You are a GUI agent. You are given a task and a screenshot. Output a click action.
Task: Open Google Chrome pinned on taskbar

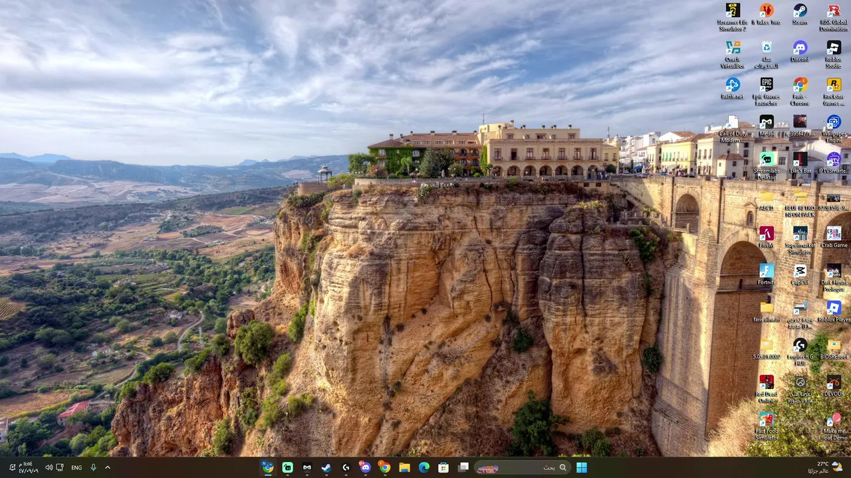coord(385,467)
